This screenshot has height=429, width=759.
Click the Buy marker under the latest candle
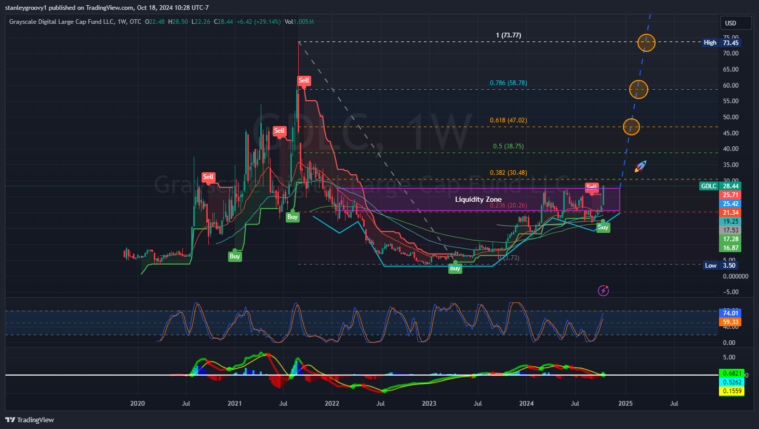click(x=603, y=227)
